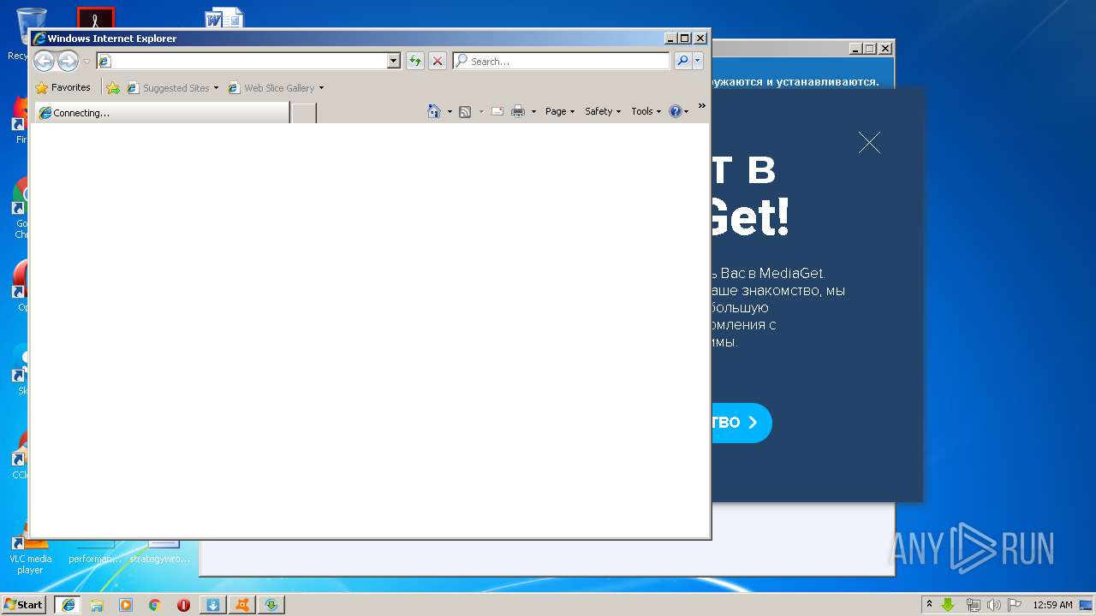Open the recent pages dropdown next to Forward
The width and height of the screenshot is (1096, 616).
coord(86,62)
